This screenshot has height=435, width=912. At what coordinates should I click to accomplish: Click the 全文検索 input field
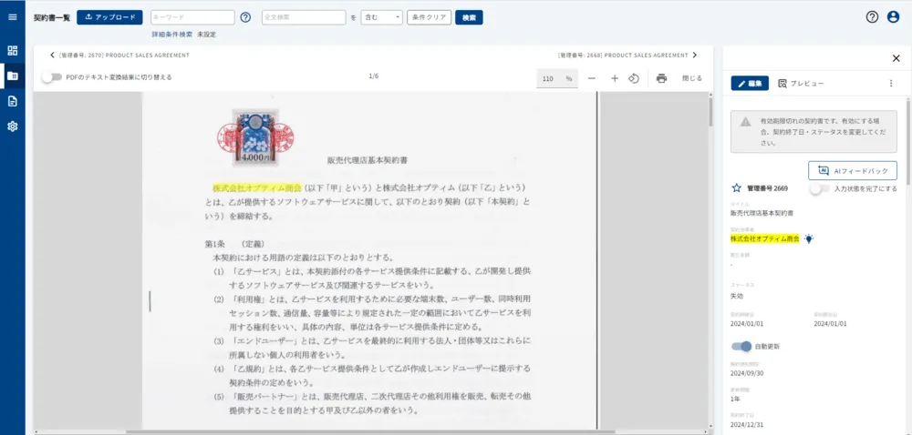pyautogui.click(x=303, y=17)
